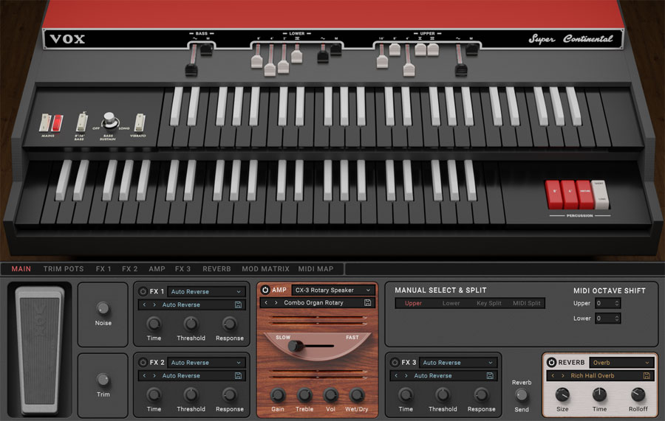
Task: Turn off the REVERB power button
Action: pos(551,363)
